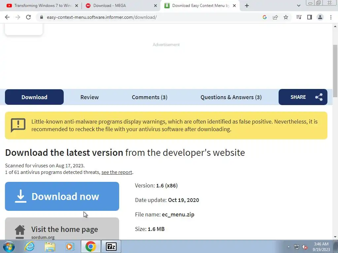View site security lock info
The image size is (338, 253).
42,17
